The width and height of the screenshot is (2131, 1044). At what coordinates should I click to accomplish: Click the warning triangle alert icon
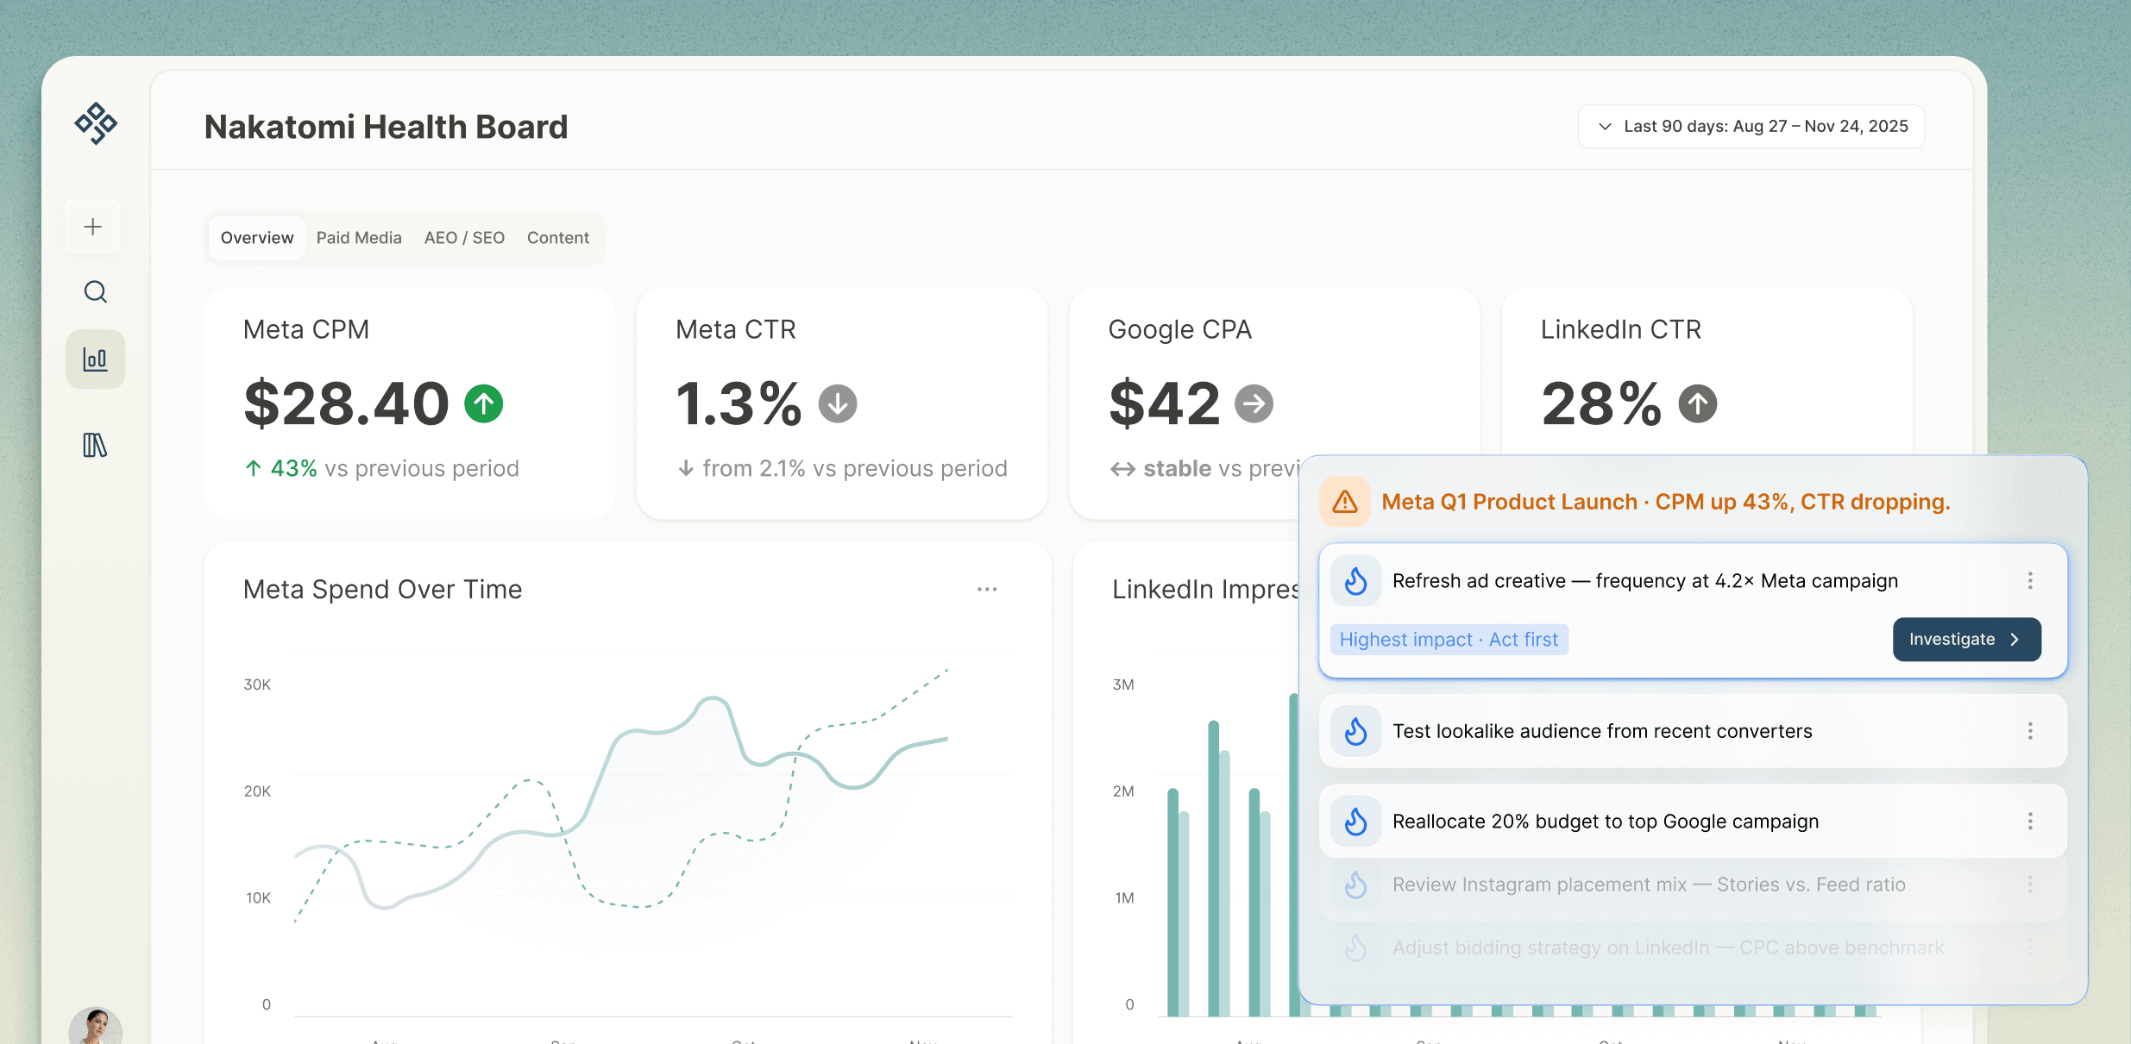click(1345, 502)
